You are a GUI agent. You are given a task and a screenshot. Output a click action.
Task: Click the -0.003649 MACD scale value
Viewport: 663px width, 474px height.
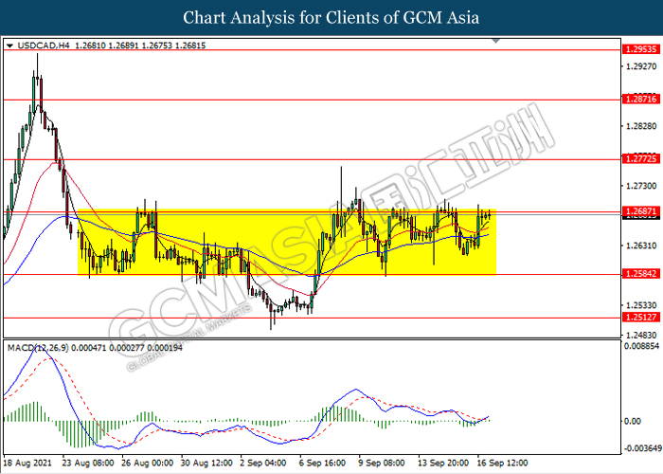pos(643,448)
